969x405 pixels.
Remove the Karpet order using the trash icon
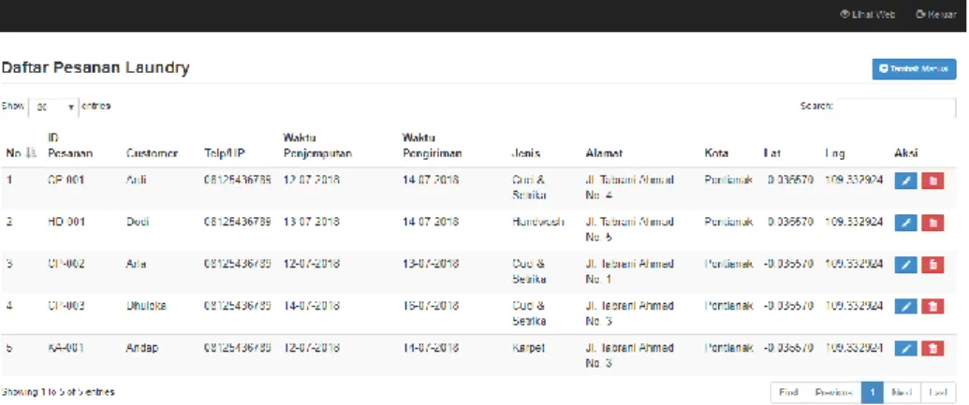pos(932,349)
